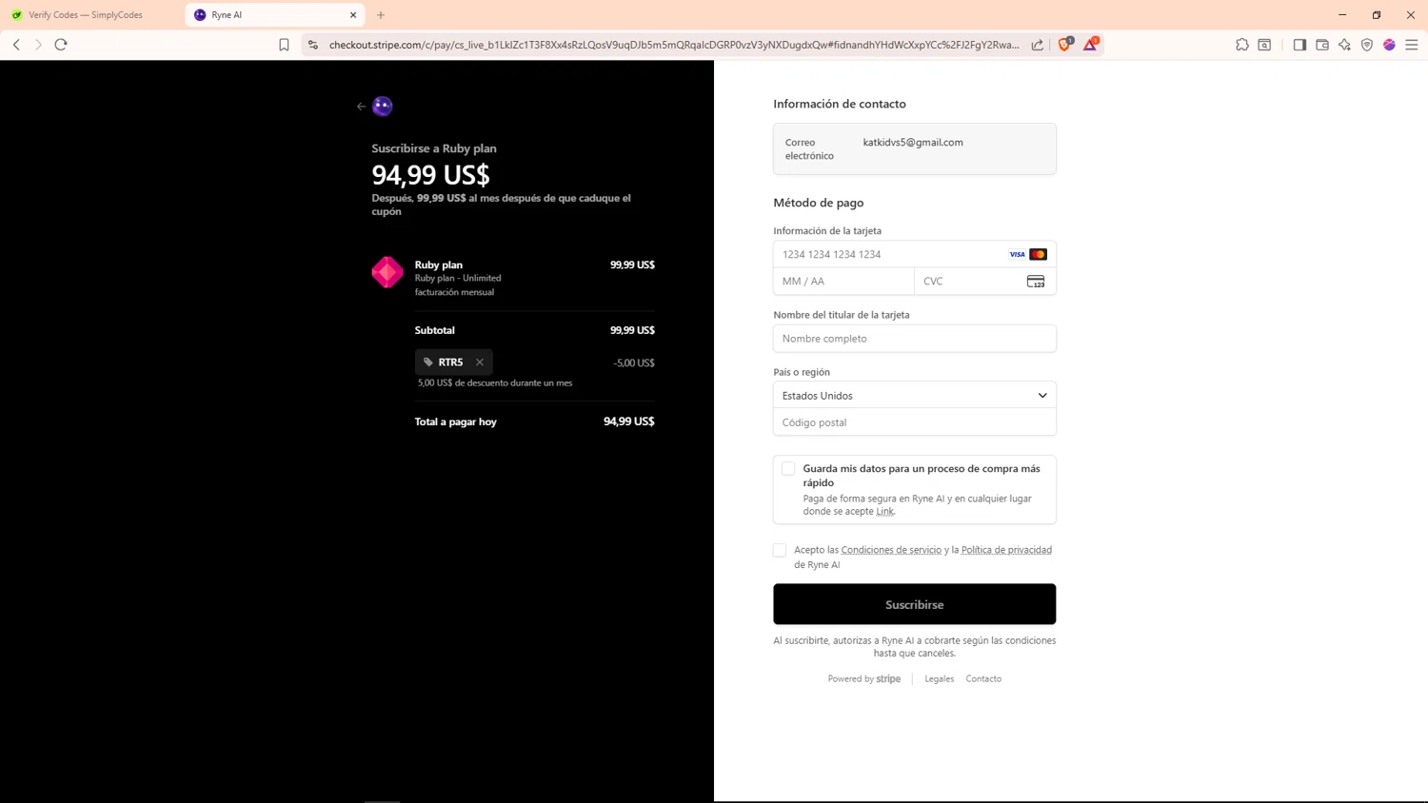1428x803 pixels.
Task: Click the Visa card logo
Action: point(1017,254)
